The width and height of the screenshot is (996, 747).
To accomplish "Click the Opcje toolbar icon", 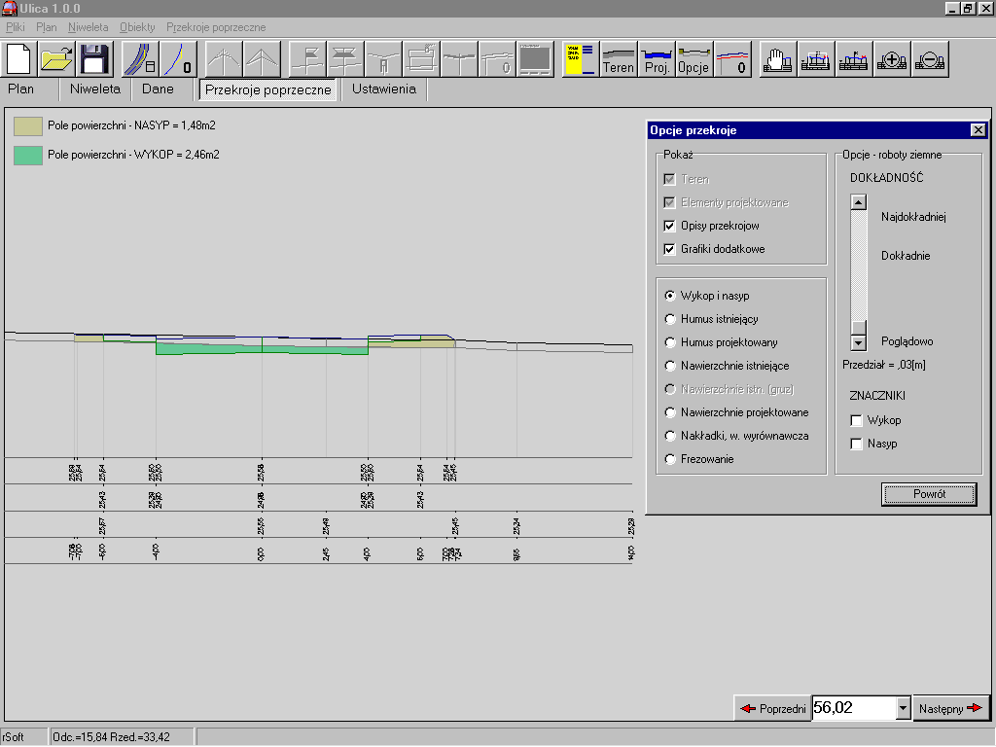I will point(694,59).
